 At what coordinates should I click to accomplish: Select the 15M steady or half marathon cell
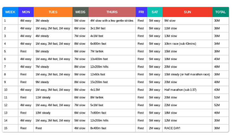[x=187, y=74]
